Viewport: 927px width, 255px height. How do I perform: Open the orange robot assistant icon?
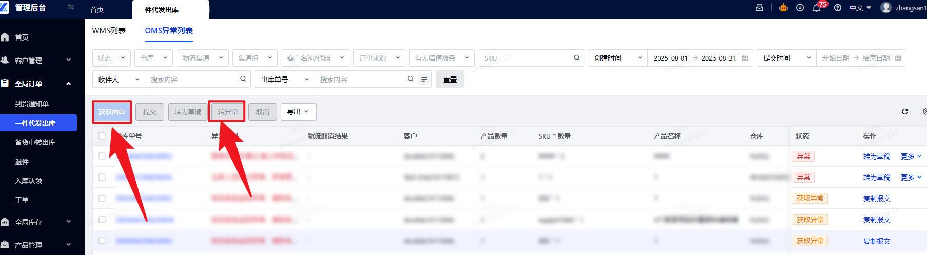coord(783,8)
